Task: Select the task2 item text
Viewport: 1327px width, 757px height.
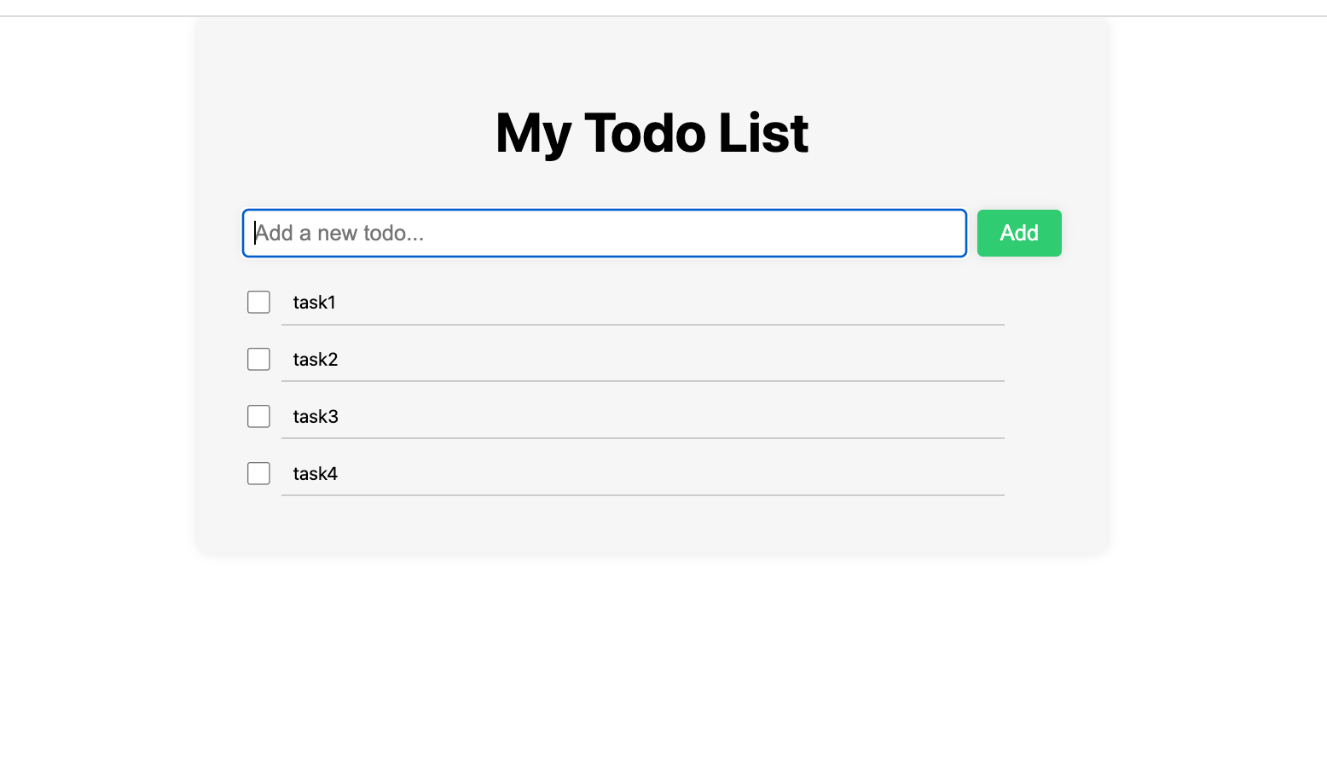Action: 316,360
